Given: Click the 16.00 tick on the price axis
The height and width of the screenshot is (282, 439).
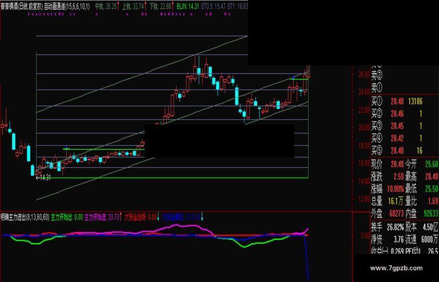Looking at the screenshot, I should (364, 163).
